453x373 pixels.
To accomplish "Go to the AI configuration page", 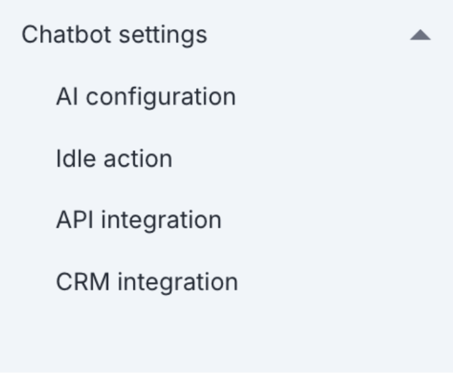I will pyautogui.click(x=146, y=97).
